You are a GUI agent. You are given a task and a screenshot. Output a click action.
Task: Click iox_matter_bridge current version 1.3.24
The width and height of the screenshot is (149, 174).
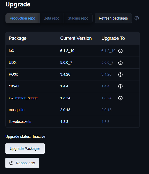tap(65, 98)
